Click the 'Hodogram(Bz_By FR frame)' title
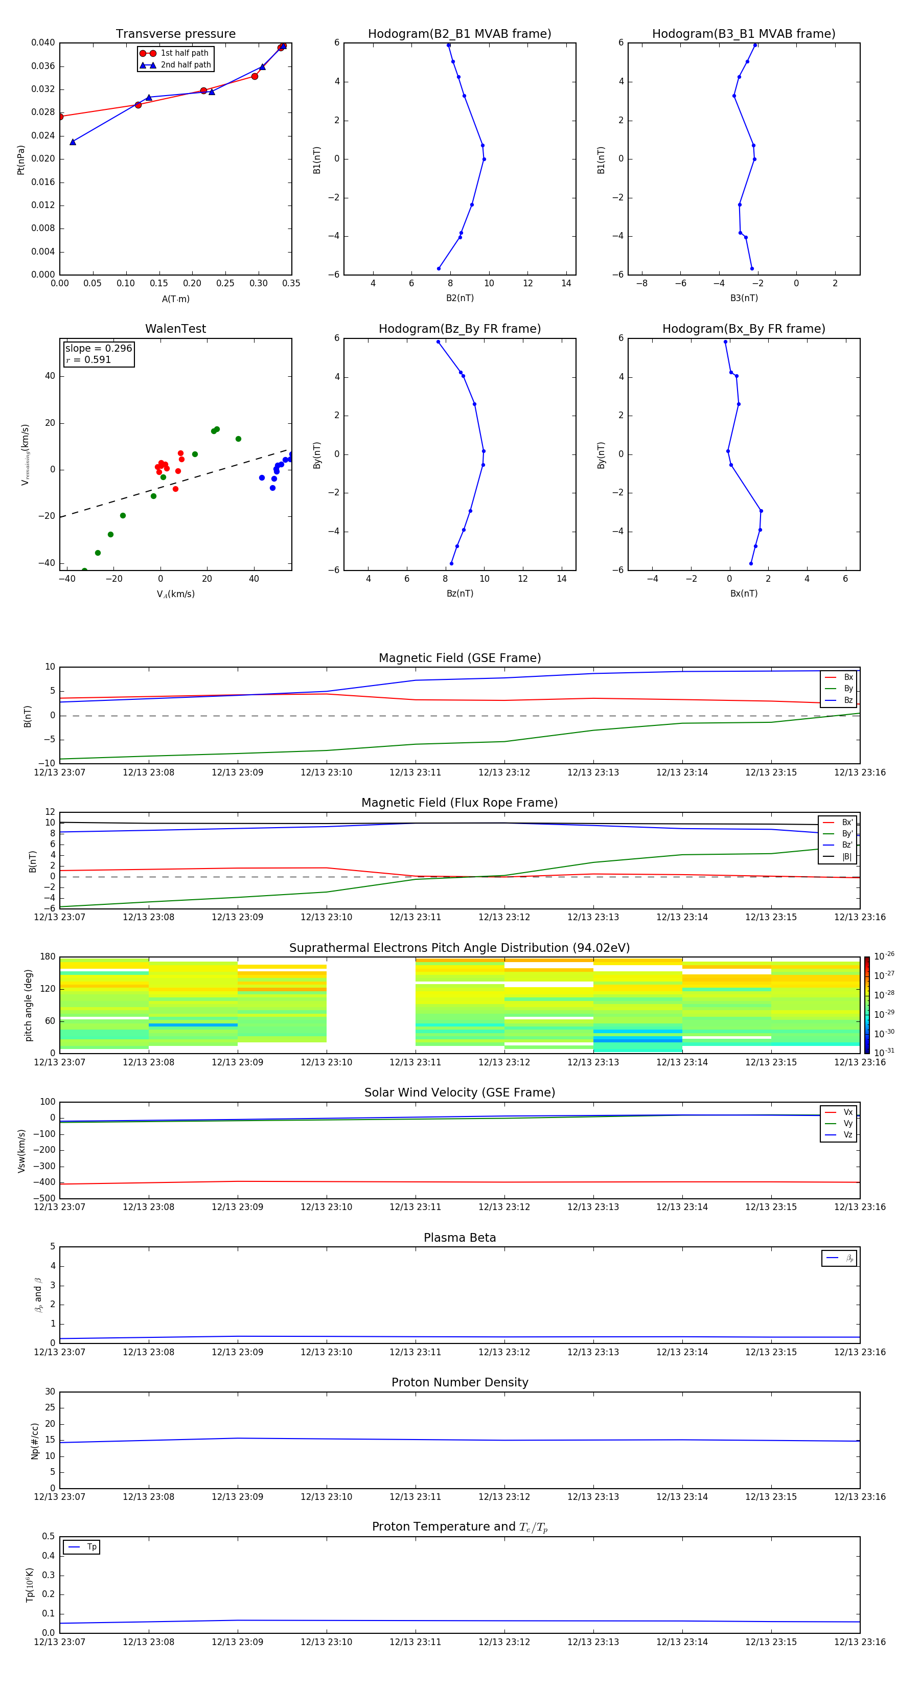The width and height of the screenshot is (920, 1687). [x=459, y=329]
